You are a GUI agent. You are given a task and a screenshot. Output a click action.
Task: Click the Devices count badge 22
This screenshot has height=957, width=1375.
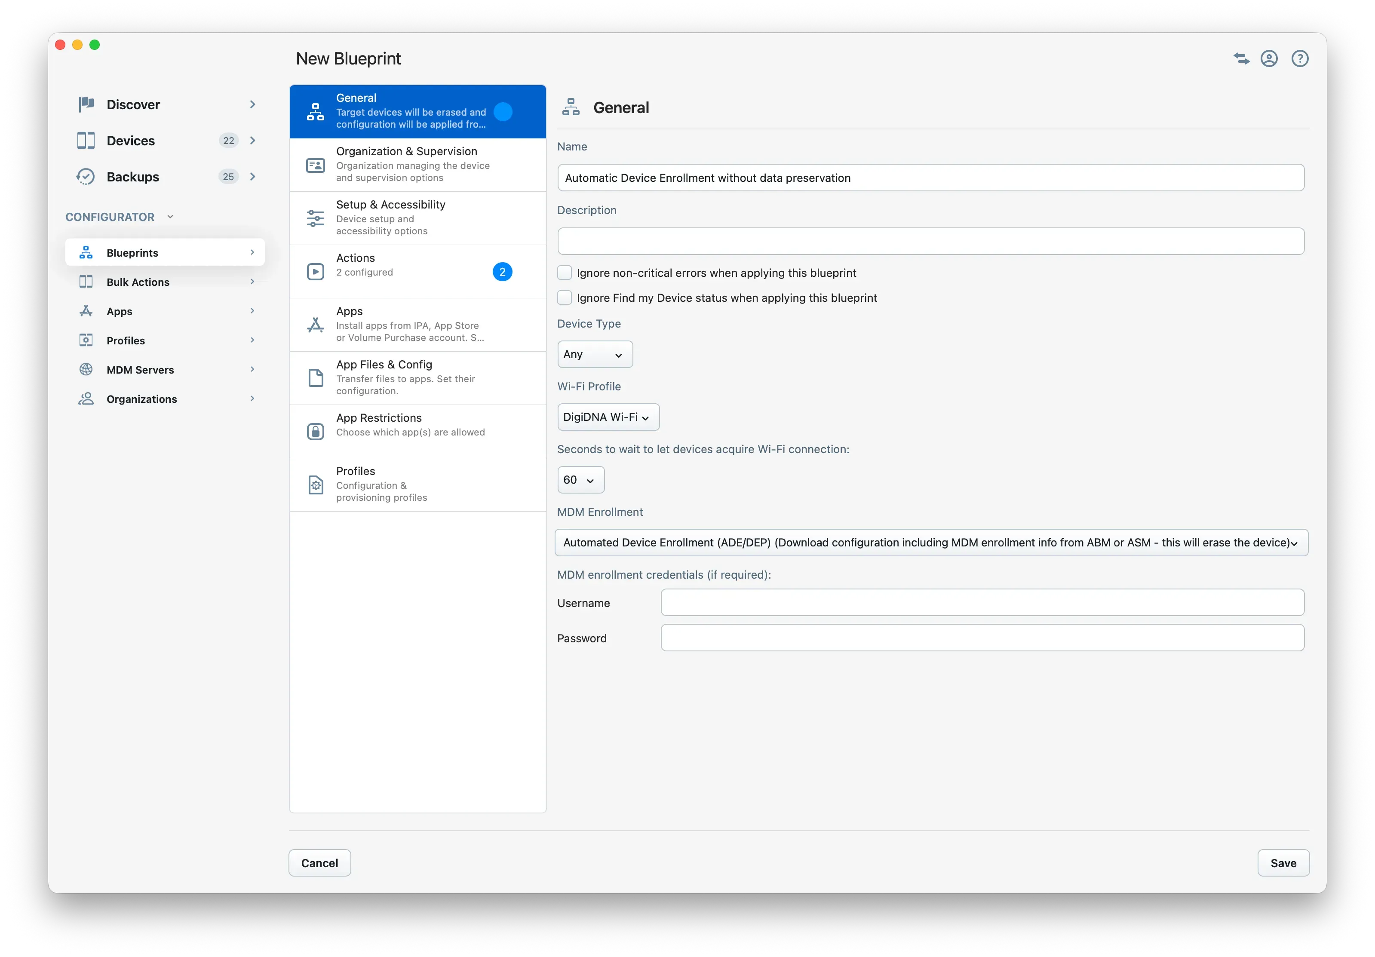coord(229,141)
